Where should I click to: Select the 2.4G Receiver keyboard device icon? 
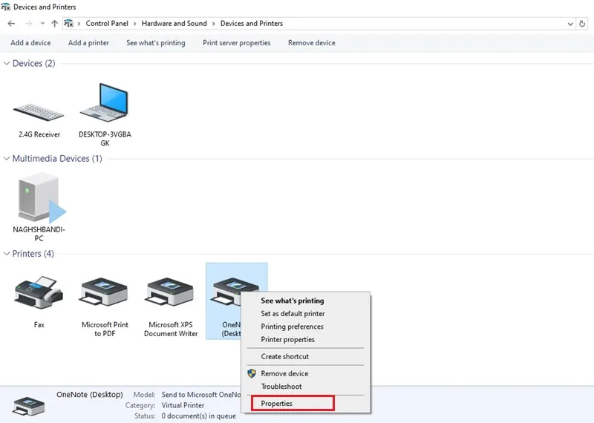coord(39,113)
